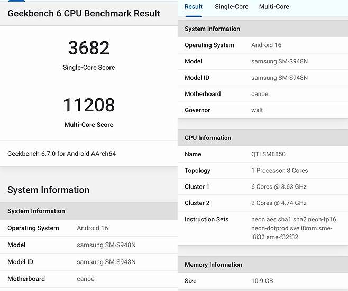The height and width of the screenshot is (291, 348).
Task: Click the Governor label
Action: [197, 110]
